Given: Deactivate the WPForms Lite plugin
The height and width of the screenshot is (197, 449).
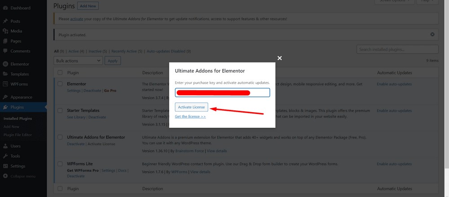Looking at the screenshot, I should (75, 176).
